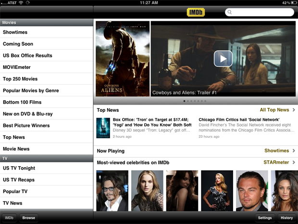The image size is (298, 224).
Task: Open Bottom 100 Films
Action: pos(47,102)
